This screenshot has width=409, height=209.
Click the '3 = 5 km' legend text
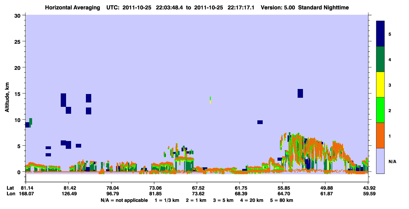[223, 200]
